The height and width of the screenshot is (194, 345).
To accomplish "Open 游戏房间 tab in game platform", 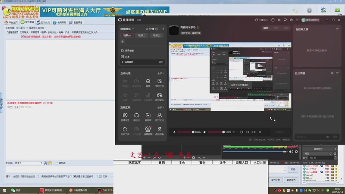I will tap(28, 22).
